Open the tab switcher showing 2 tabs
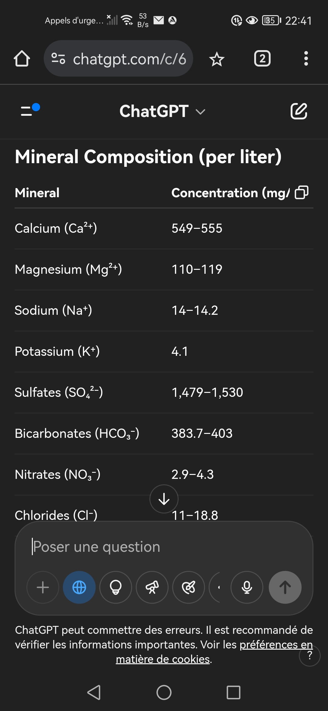Viewport: 328px width, 711px height. tap(262, 58)
